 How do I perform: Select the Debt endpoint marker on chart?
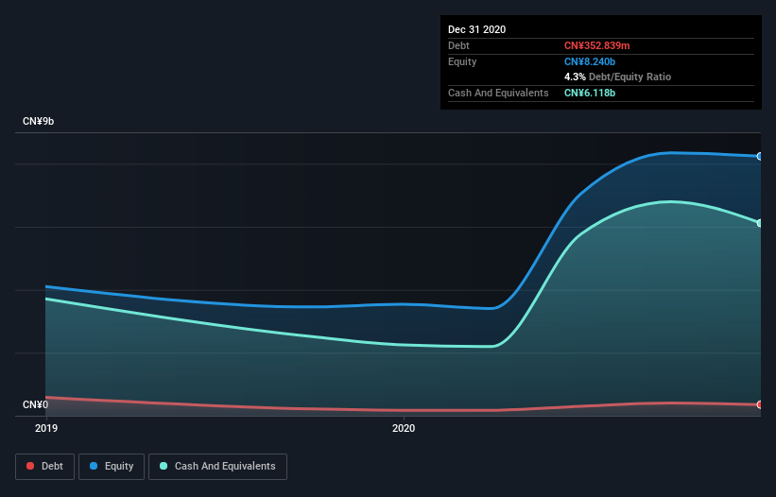[x=760, y=404]
